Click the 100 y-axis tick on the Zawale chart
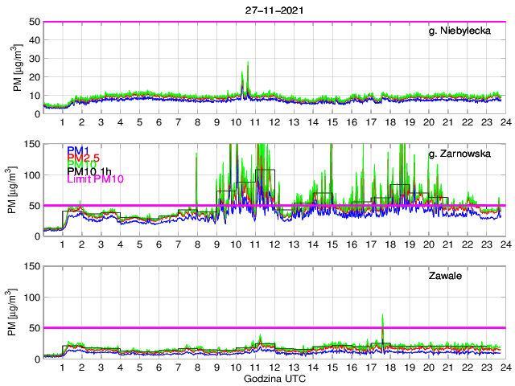The height and width of the screenshot is (386, 515). [x=31, y=298]
